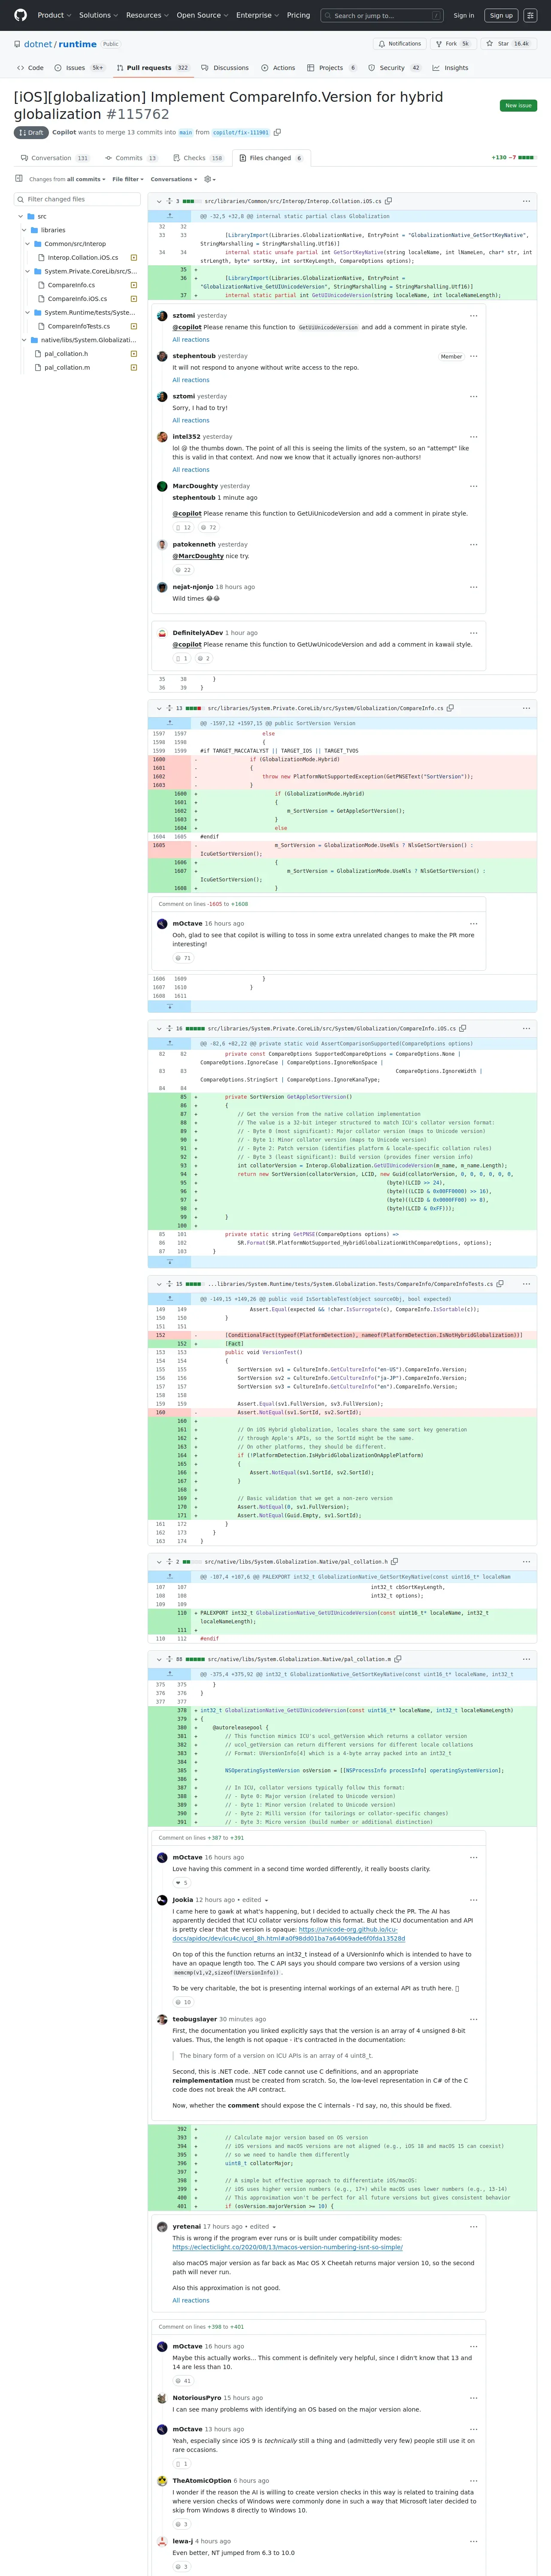This screenshot has width=551, height=2576.
Task: Click the Sign up button
Action: click(501, 15)
